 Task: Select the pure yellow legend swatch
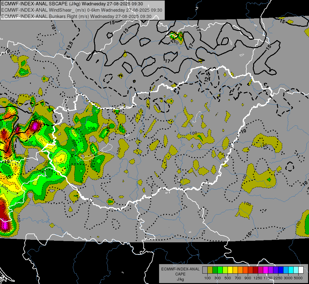(230, 270)
